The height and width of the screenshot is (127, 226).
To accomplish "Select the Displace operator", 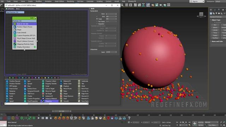I will pyautogui.click(x=66, y=86).
